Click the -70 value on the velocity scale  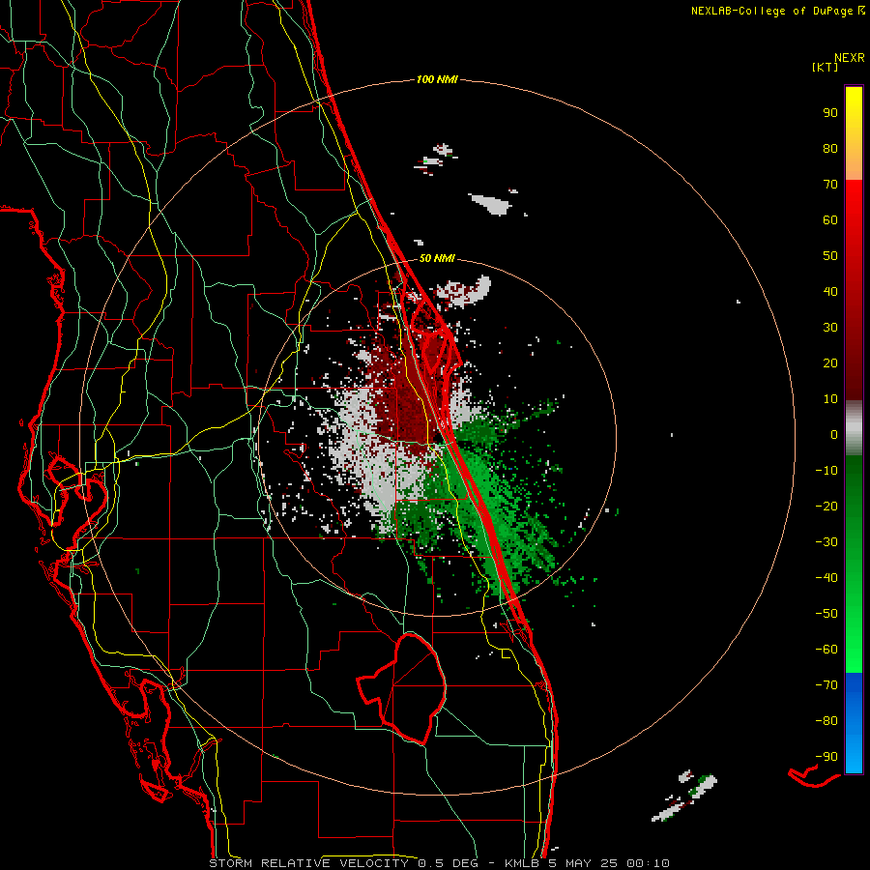point(826,684)
